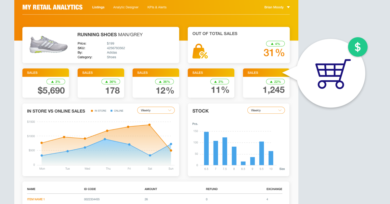Click the stock bar for size 6.5
Viewport: 390px width, 204px height.
pos(206,147)
